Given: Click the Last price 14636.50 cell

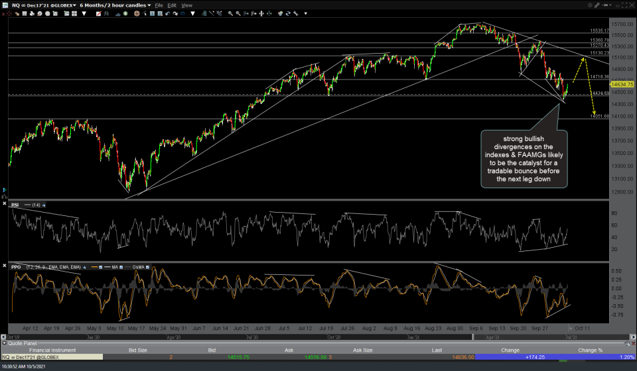Looking at the screenshot, I should pos(462,357).
